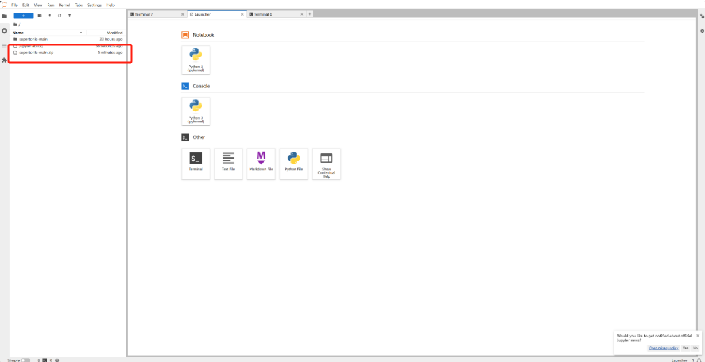Open the Running Terminals and Kernels panel
Image resolution: width=705 pixels, height=362 pixels.
pos(4,30)
